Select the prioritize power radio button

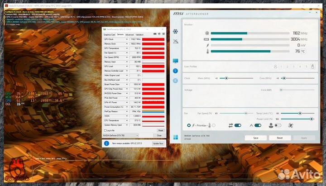[189, 125]
